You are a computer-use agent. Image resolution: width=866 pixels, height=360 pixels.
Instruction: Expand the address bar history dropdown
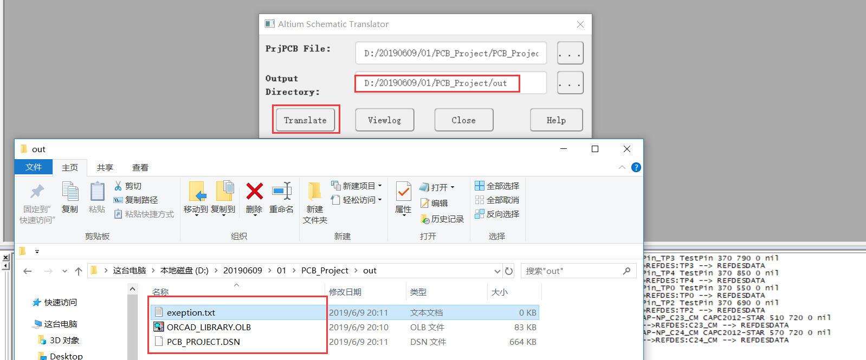(x=497, y=271)
